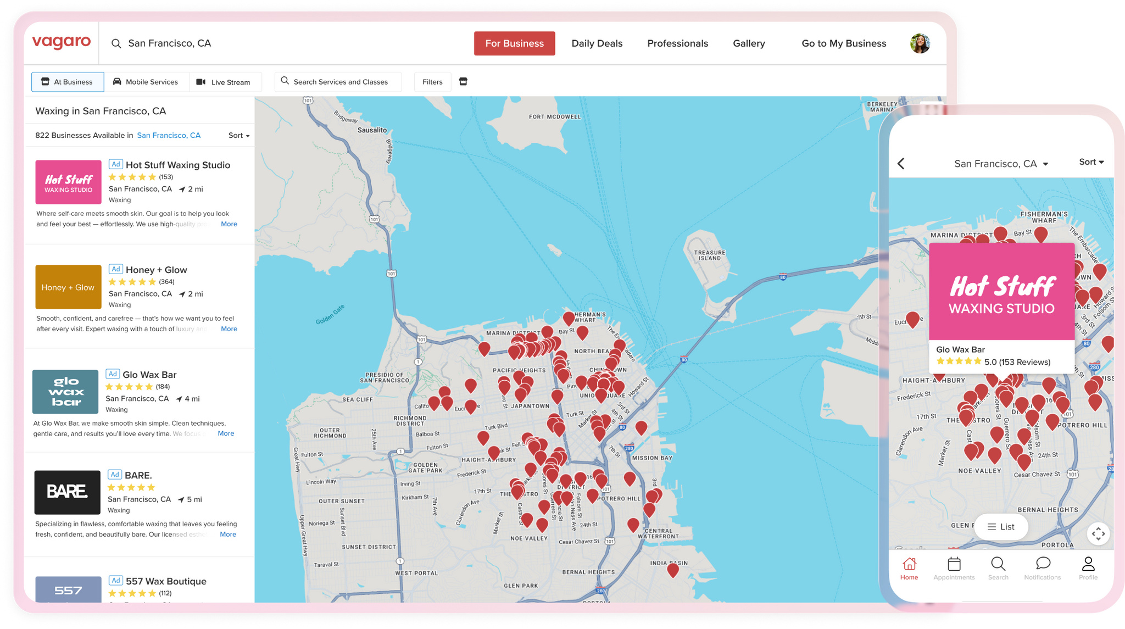Image resolution: width=1125 pixels, height=629 pixels.
Task: Expand Glo Wax Bar description with More
Action: (226, 433)
